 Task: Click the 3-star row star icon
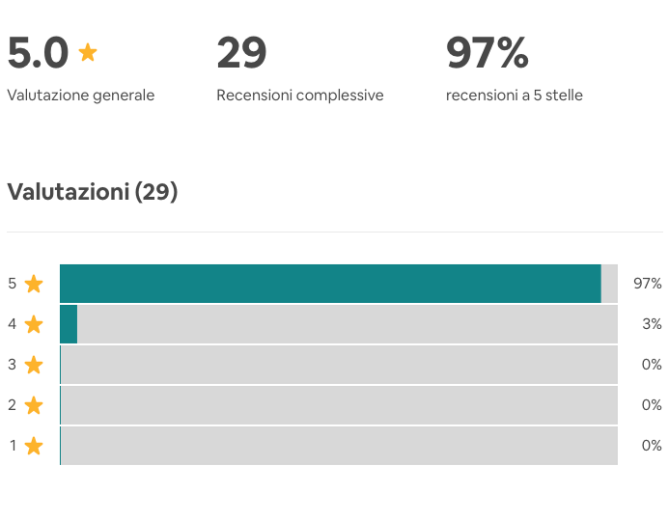click(34, 365)
